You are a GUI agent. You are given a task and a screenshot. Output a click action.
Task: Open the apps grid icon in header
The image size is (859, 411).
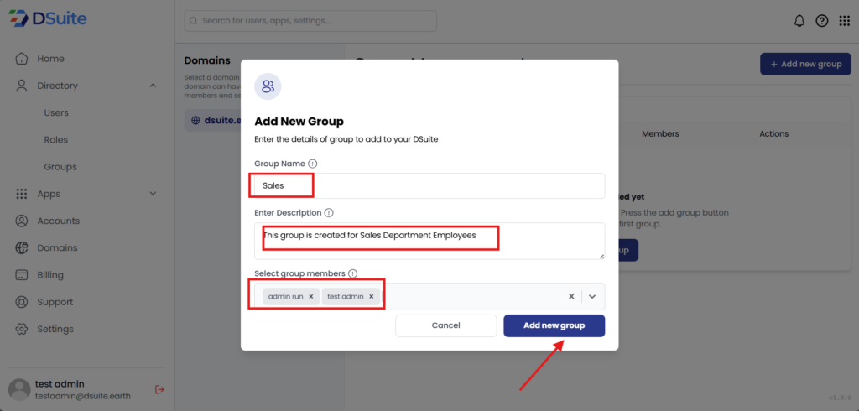(x=844, y=21)
